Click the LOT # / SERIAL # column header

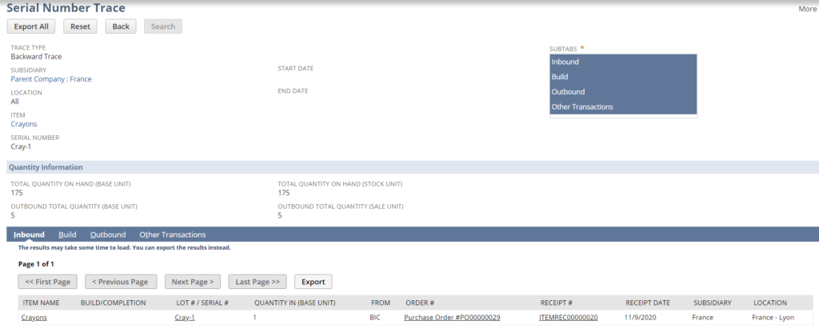(x=202, y=303)
